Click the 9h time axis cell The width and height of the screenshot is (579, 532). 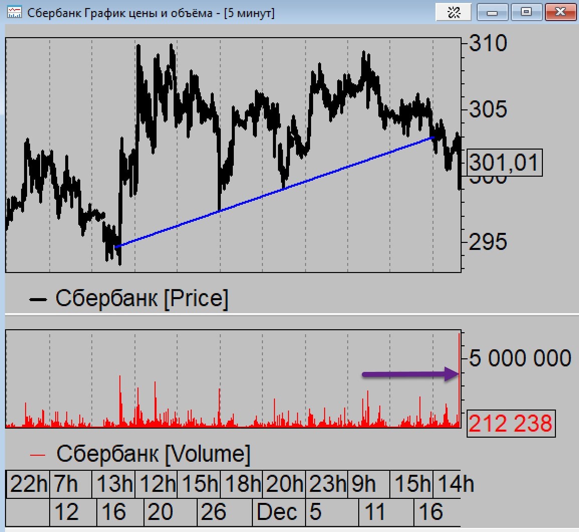[368, 484]
